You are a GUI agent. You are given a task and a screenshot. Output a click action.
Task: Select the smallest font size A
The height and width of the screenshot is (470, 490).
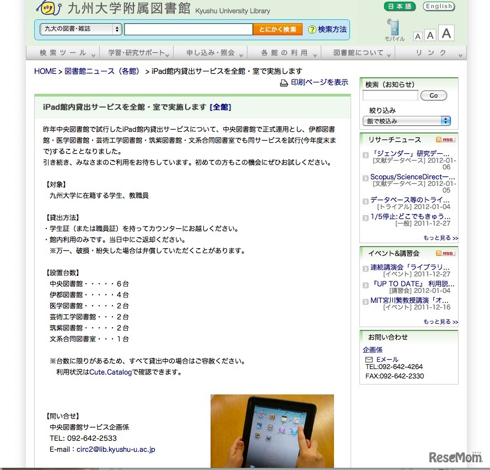(x=418, y=35)
